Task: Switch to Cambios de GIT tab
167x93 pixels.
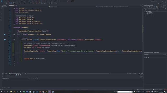Action: point(156,52)
